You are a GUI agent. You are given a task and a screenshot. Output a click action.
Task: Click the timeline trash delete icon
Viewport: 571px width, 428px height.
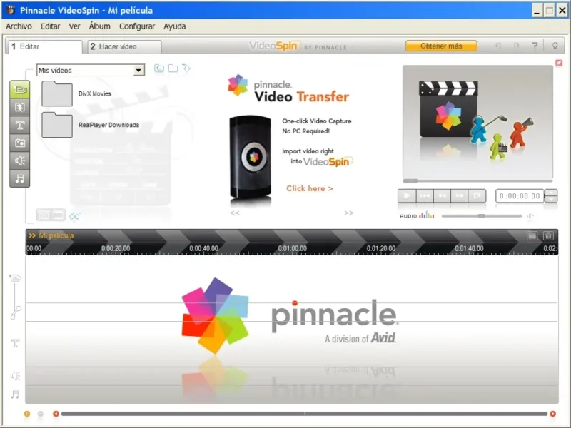point(548,236)
